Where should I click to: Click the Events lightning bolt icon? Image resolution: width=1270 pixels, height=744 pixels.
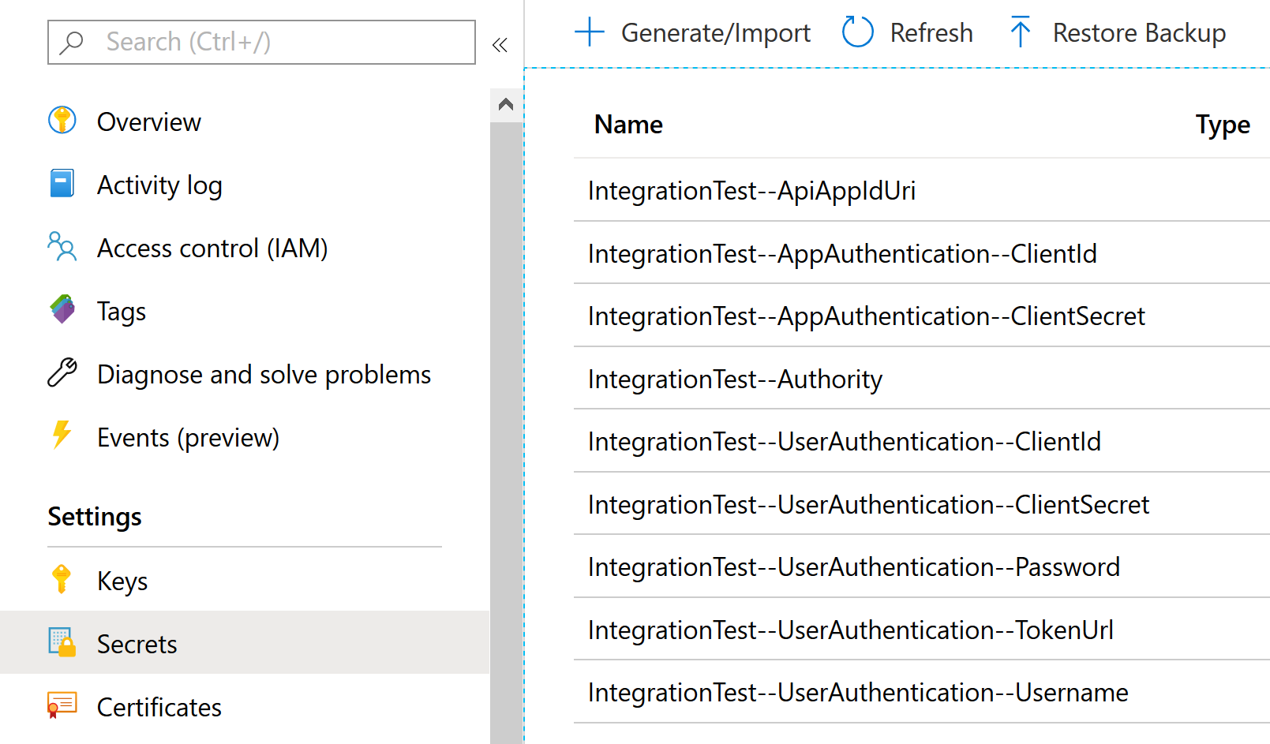[x=62, y=435]
